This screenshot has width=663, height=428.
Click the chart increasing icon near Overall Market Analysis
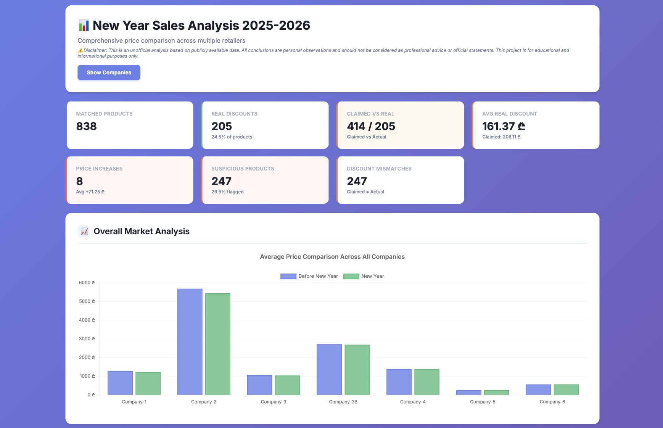(x=84, y=231)
